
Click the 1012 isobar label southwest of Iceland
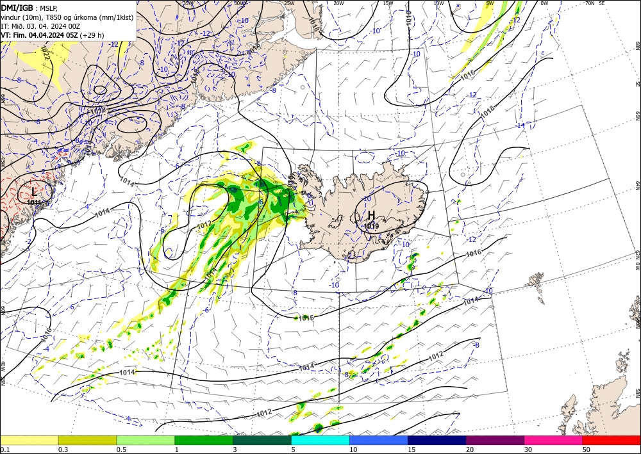coord(204,225)
